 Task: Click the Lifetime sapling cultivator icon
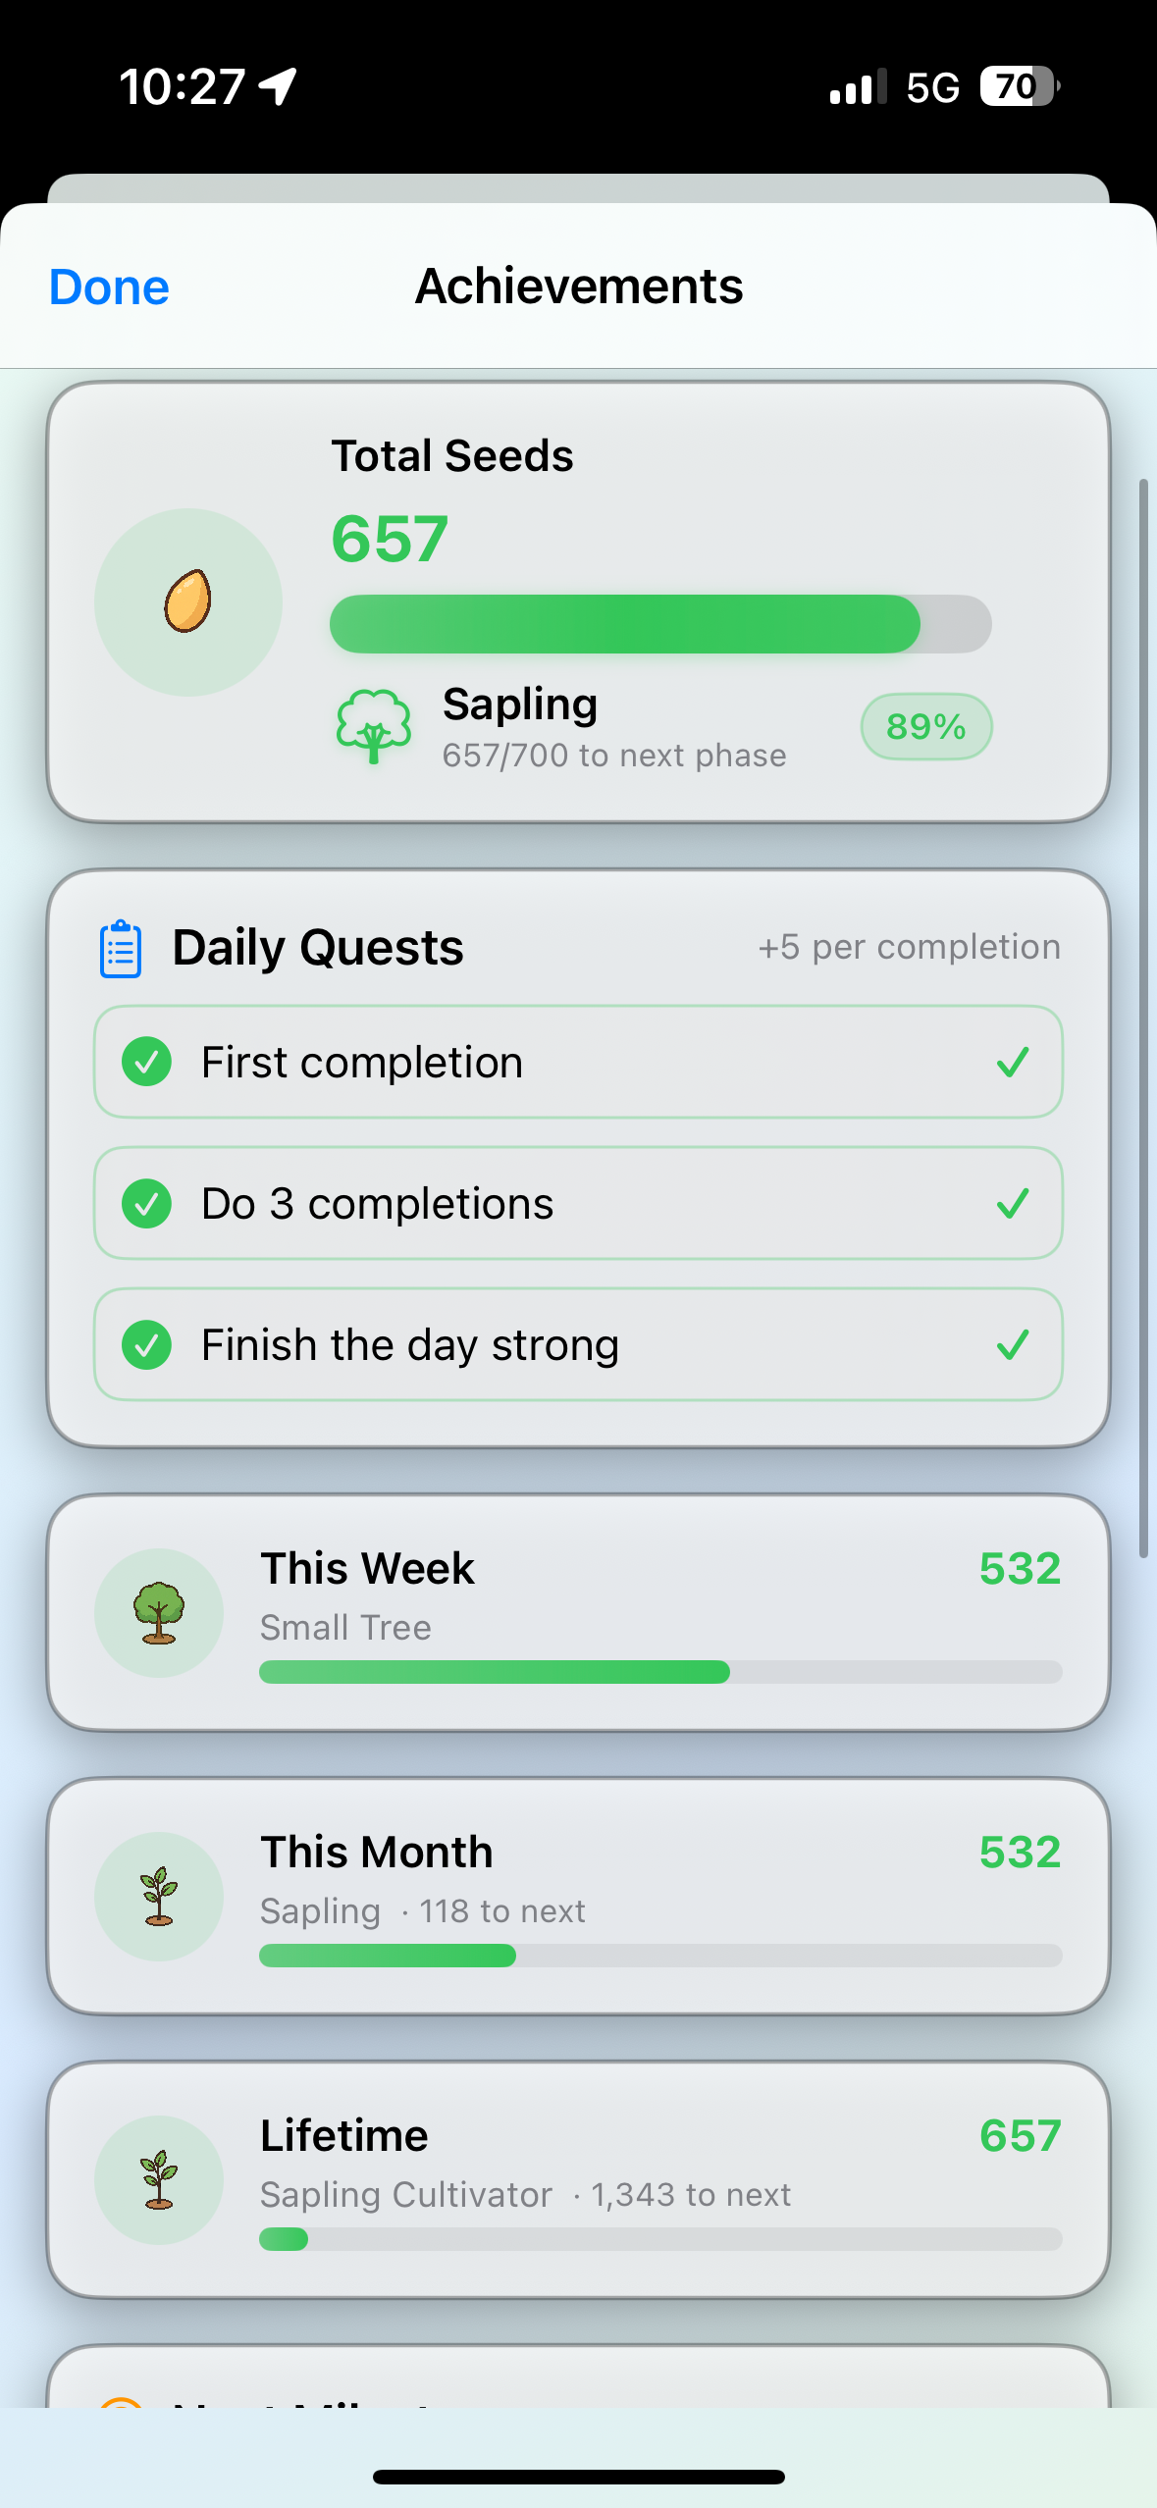pos(159,2179)
